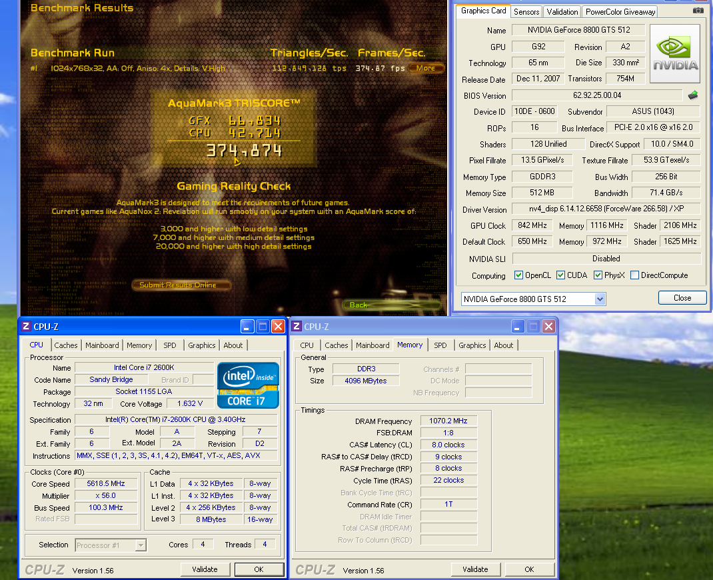Open Caches tab in right CPU-Z window
Viewport: 713px width, 580px height.
(336, 345)
